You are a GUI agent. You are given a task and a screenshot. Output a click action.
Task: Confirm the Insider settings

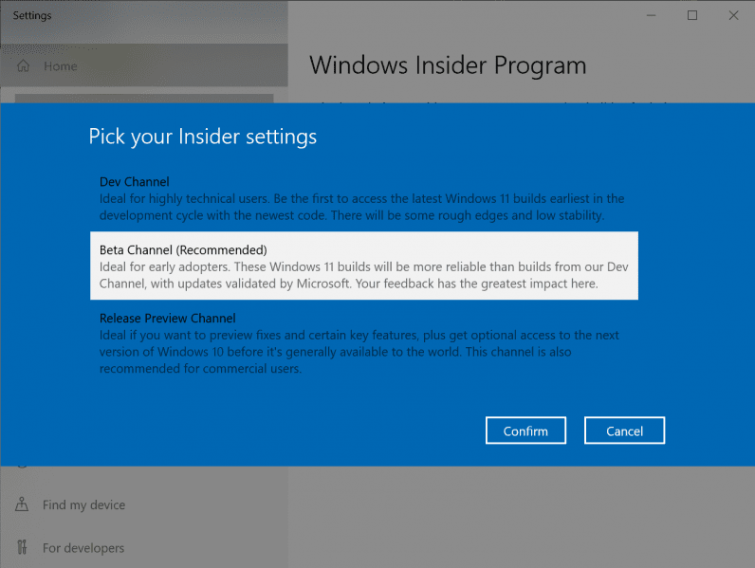coord(525,431)
